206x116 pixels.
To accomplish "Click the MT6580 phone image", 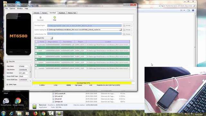I will coord(18,34).
